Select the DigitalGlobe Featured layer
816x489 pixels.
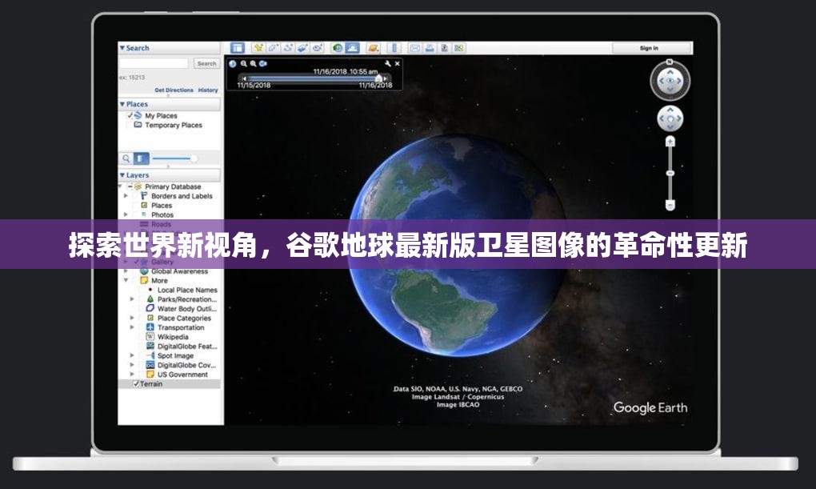pyautogui.click(x=187, y=347)
